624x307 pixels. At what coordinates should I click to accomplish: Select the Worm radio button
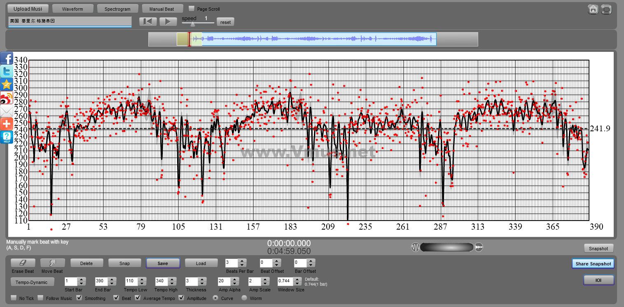pos(244,298)
